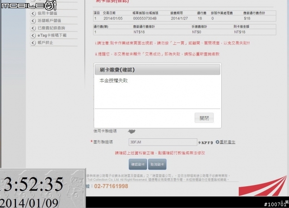The image size is (289, 208).
Task: Click bill number 0005537304B
Action: click(144, 19)
